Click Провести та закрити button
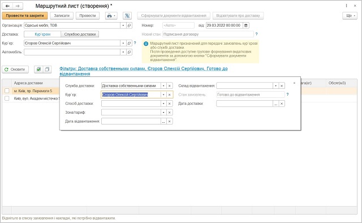 (x=25, y=16)
